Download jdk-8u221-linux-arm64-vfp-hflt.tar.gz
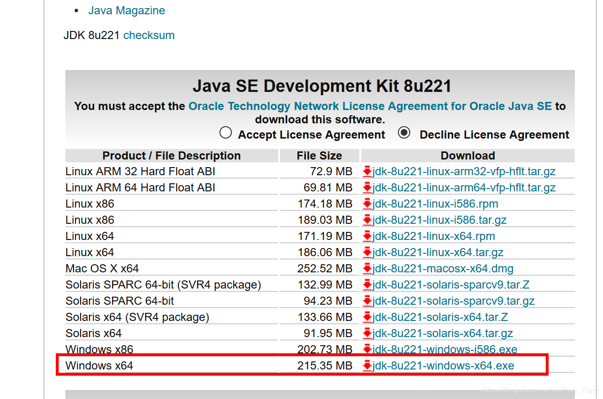This screenshot has height=399, width=603. pyautogui.click(x=464, y=188)
